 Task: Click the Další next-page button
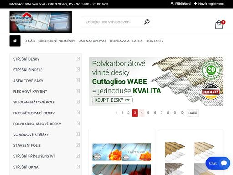(192, 113)
